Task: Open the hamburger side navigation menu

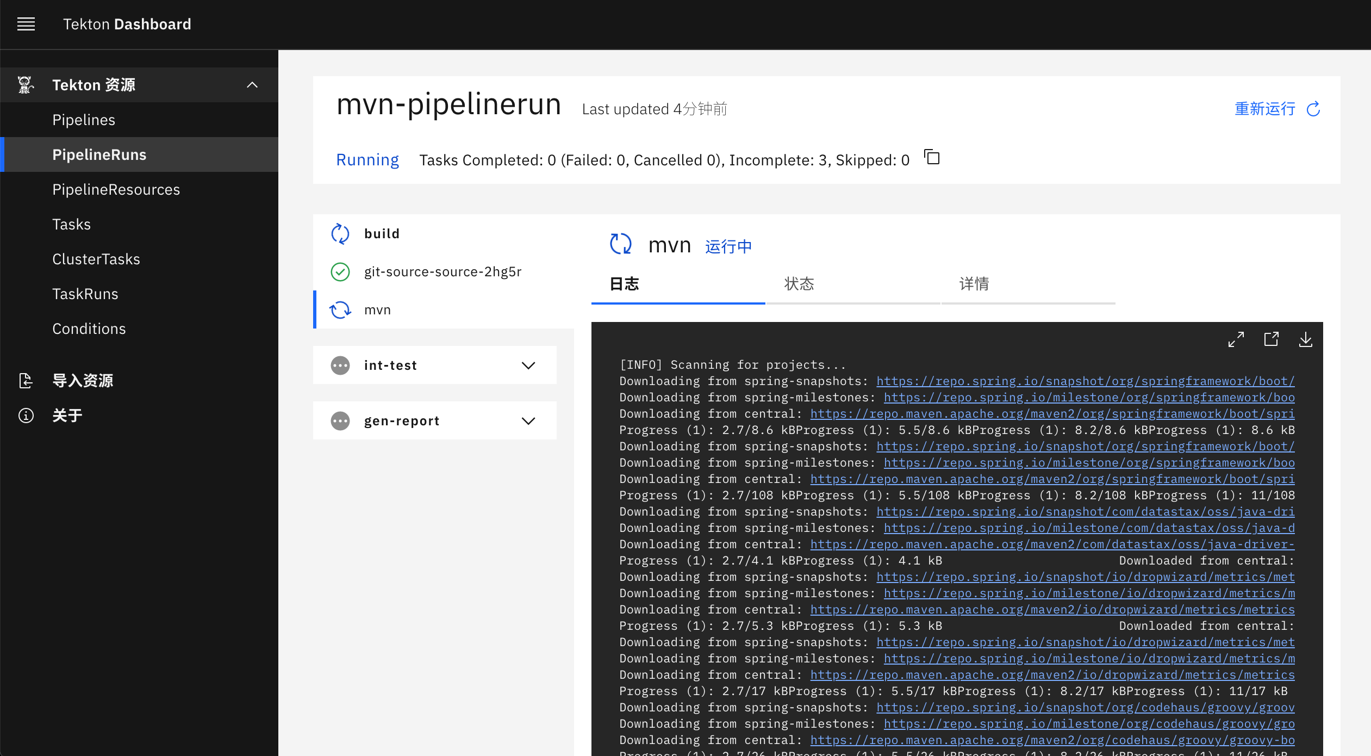Action: (26, 24)
